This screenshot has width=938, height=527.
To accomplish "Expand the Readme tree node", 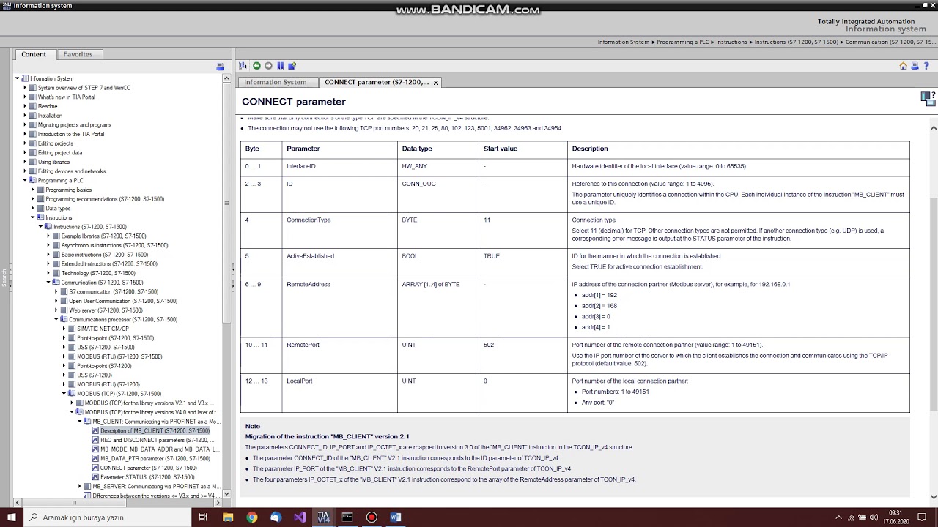I will [25, 106].
